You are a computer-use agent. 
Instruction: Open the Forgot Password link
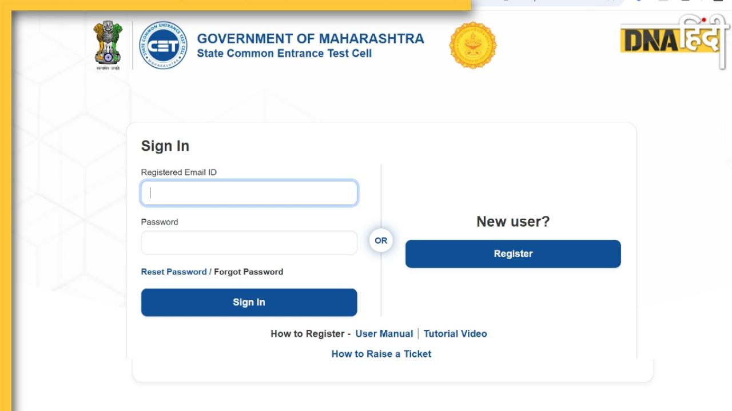(x=249, y=272)
